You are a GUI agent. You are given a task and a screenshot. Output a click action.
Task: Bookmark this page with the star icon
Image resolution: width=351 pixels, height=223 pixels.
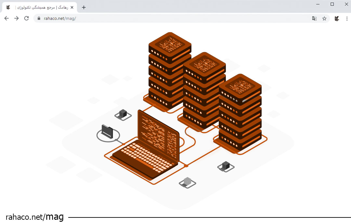[x=324, y=19]
